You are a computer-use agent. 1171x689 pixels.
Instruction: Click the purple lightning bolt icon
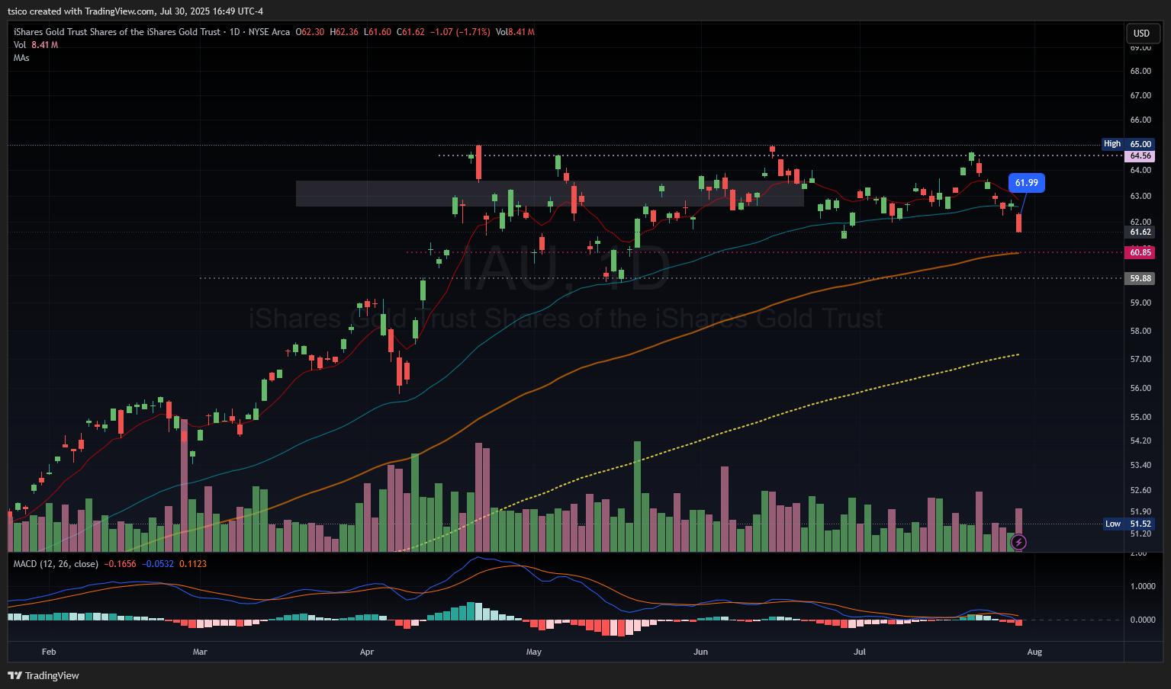tap(1018, 543)
